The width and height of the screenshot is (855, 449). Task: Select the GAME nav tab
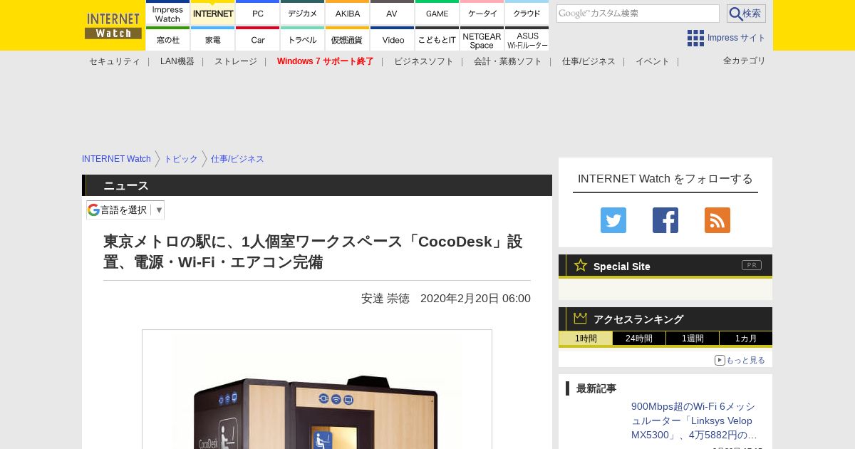point(437,13)
